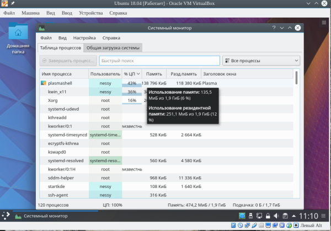331x231 pixels.
Task: Click the VirtualBox video capture indicator
Action: 275,225
